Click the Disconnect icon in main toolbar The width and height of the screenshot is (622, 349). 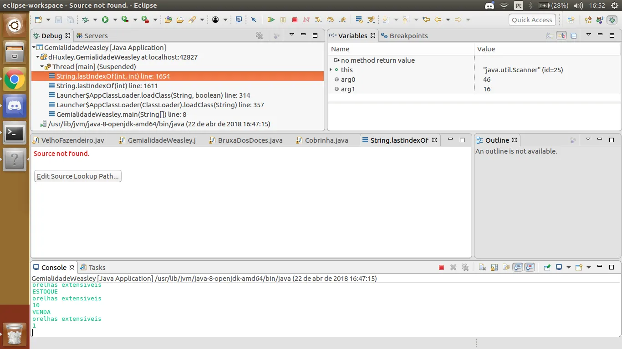point(306,20)
